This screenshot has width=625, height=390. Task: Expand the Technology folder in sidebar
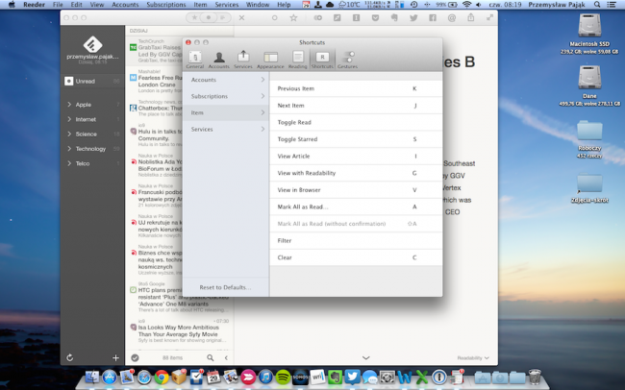click(69, 149)
